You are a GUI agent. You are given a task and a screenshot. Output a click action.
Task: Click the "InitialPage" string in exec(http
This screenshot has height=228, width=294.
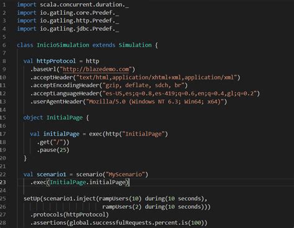143,134
